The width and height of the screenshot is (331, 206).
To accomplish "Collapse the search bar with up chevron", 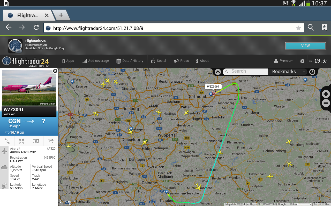I will (218, 72).
